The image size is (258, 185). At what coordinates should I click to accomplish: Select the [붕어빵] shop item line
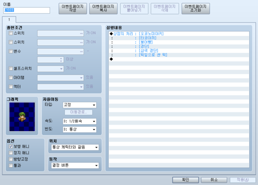point(179,42)
